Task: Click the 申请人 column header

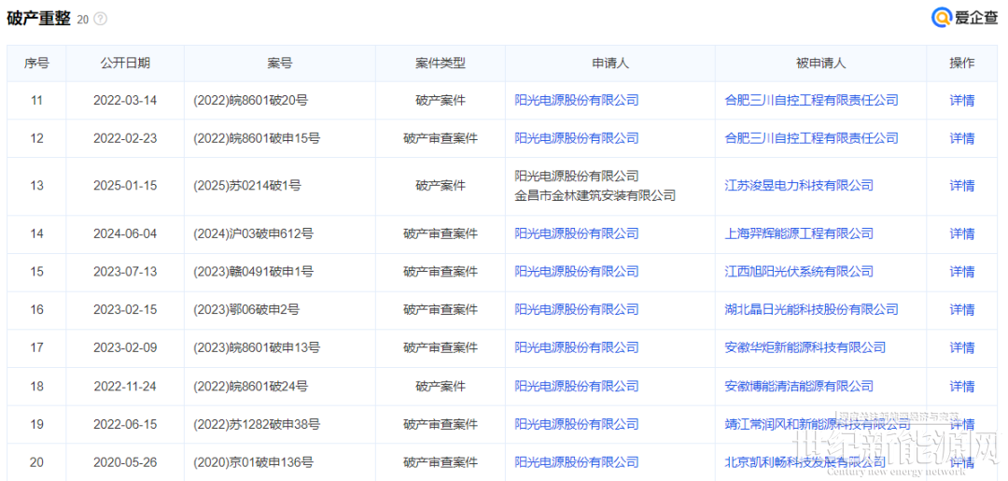Action: coord(610,63)
